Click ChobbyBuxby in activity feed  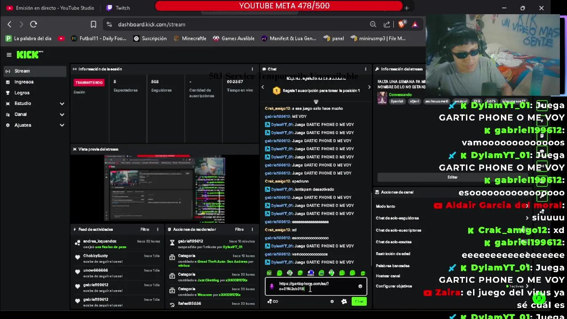click(96, 256)
